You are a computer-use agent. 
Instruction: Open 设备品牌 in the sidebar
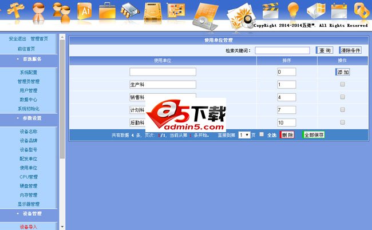[x=29, y=140]
